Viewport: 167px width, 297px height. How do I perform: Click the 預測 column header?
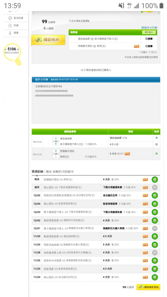point(131,132)
